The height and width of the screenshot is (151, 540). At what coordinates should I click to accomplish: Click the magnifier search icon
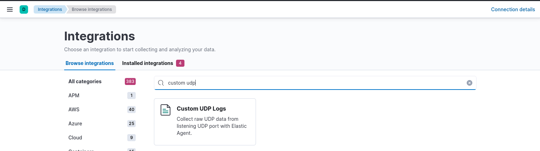point(161,83)
